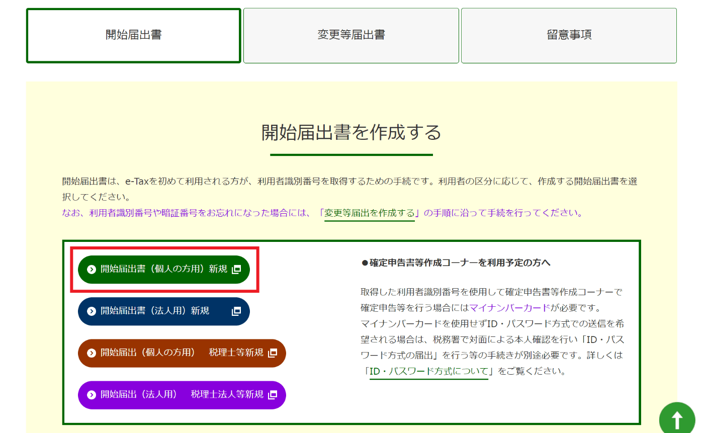Click chevron icon on 個人の方用 新規 button
This screenshot has width=704, height=433.
coord(92,270)
